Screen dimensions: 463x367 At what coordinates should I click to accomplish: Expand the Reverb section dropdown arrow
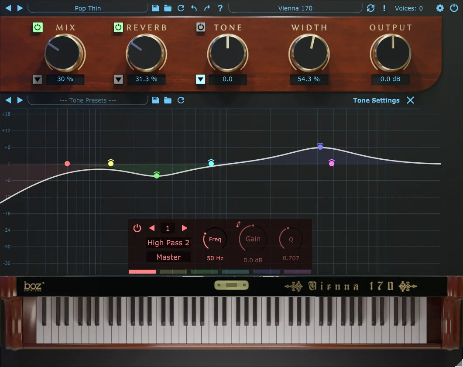(118, 79)
